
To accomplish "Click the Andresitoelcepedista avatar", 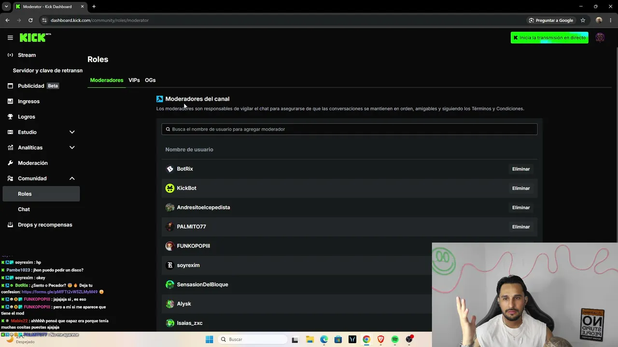I will [170, 207].
